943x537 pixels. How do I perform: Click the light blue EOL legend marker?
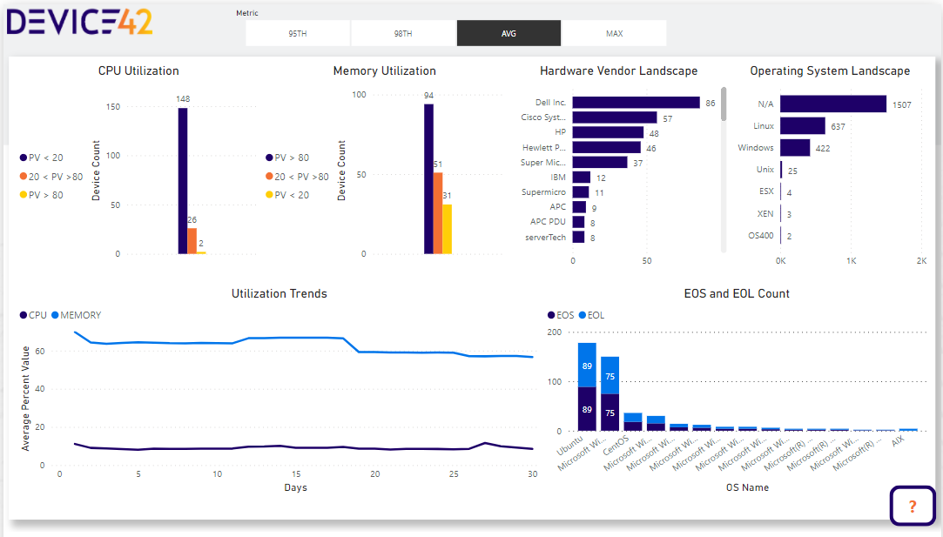582,315
